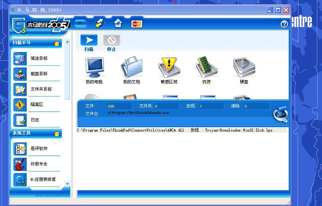Click the 清除 count field showing 0
Screen dimensions: 322x206
(256, 106)
